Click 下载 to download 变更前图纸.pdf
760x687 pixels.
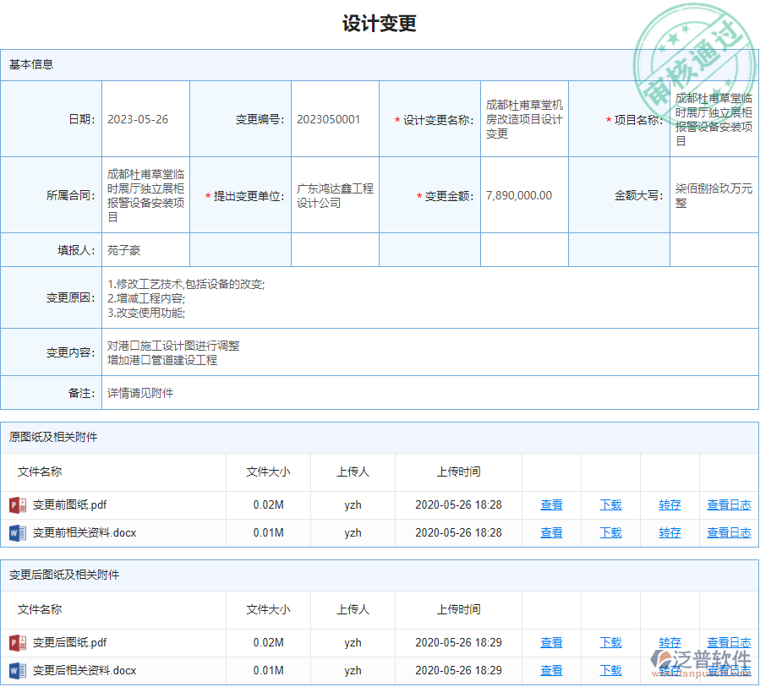(610, 504)
